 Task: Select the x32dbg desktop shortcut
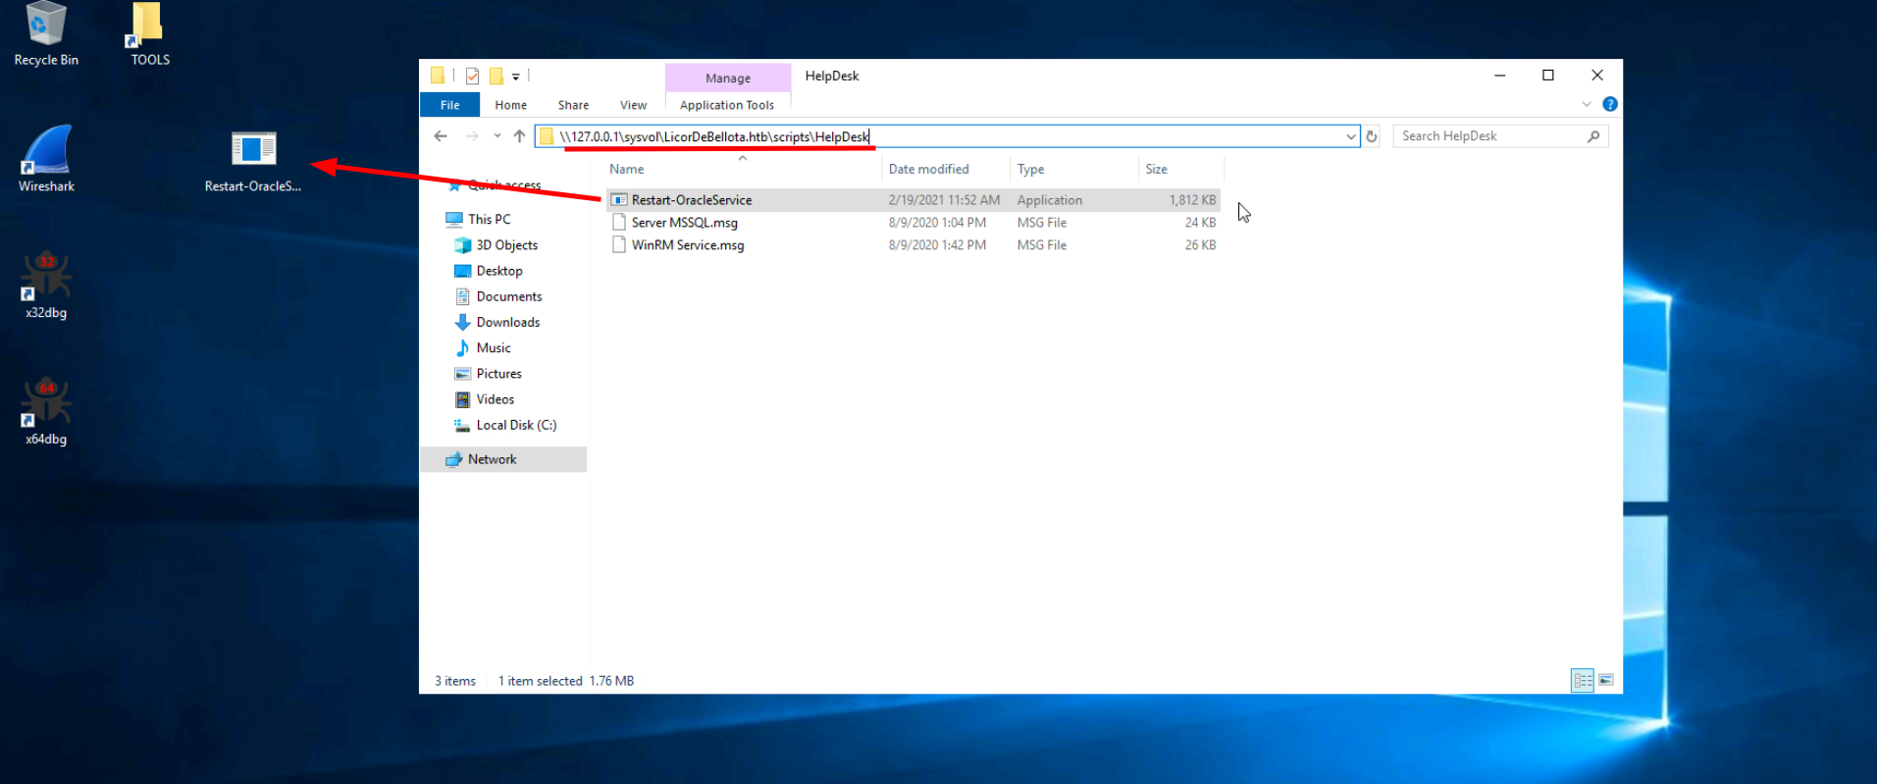pos(46,285)
